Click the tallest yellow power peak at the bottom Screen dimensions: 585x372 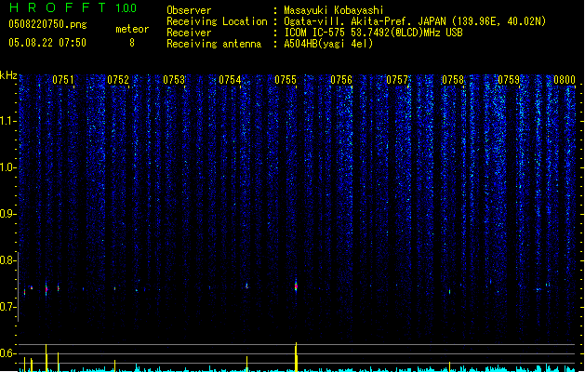pyautogui.click(x=296, y=357)
